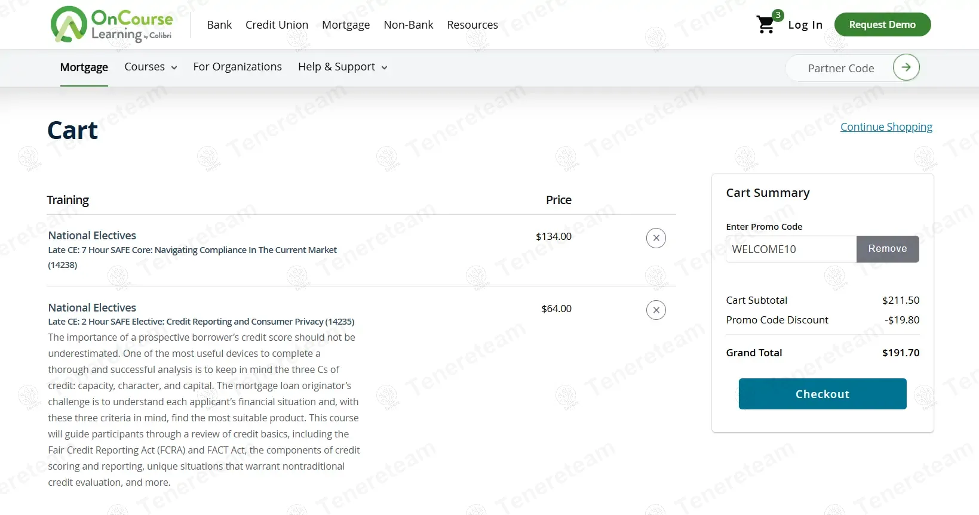979x515 pixels.
Task: Open the Resources menu
Action: coord(472,25)
